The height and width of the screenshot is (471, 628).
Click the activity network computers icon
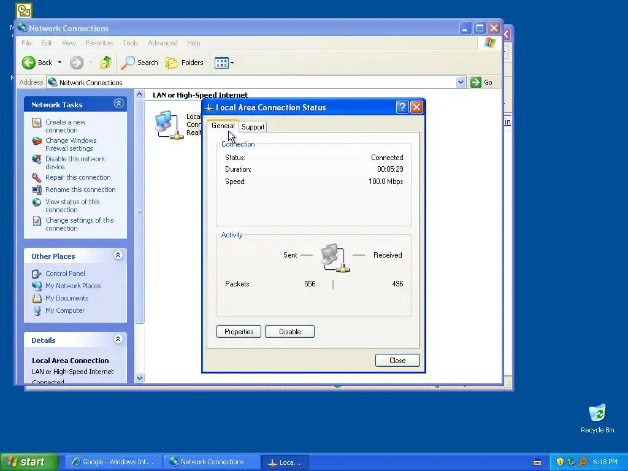coord(335,258)
